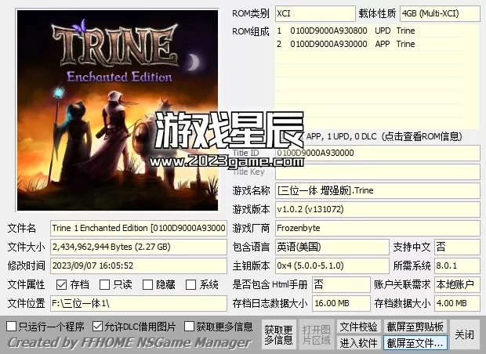Click the 文件名 filename field
Image resolution: width=486 pixels, height=354 pixels.
point(140,228)
